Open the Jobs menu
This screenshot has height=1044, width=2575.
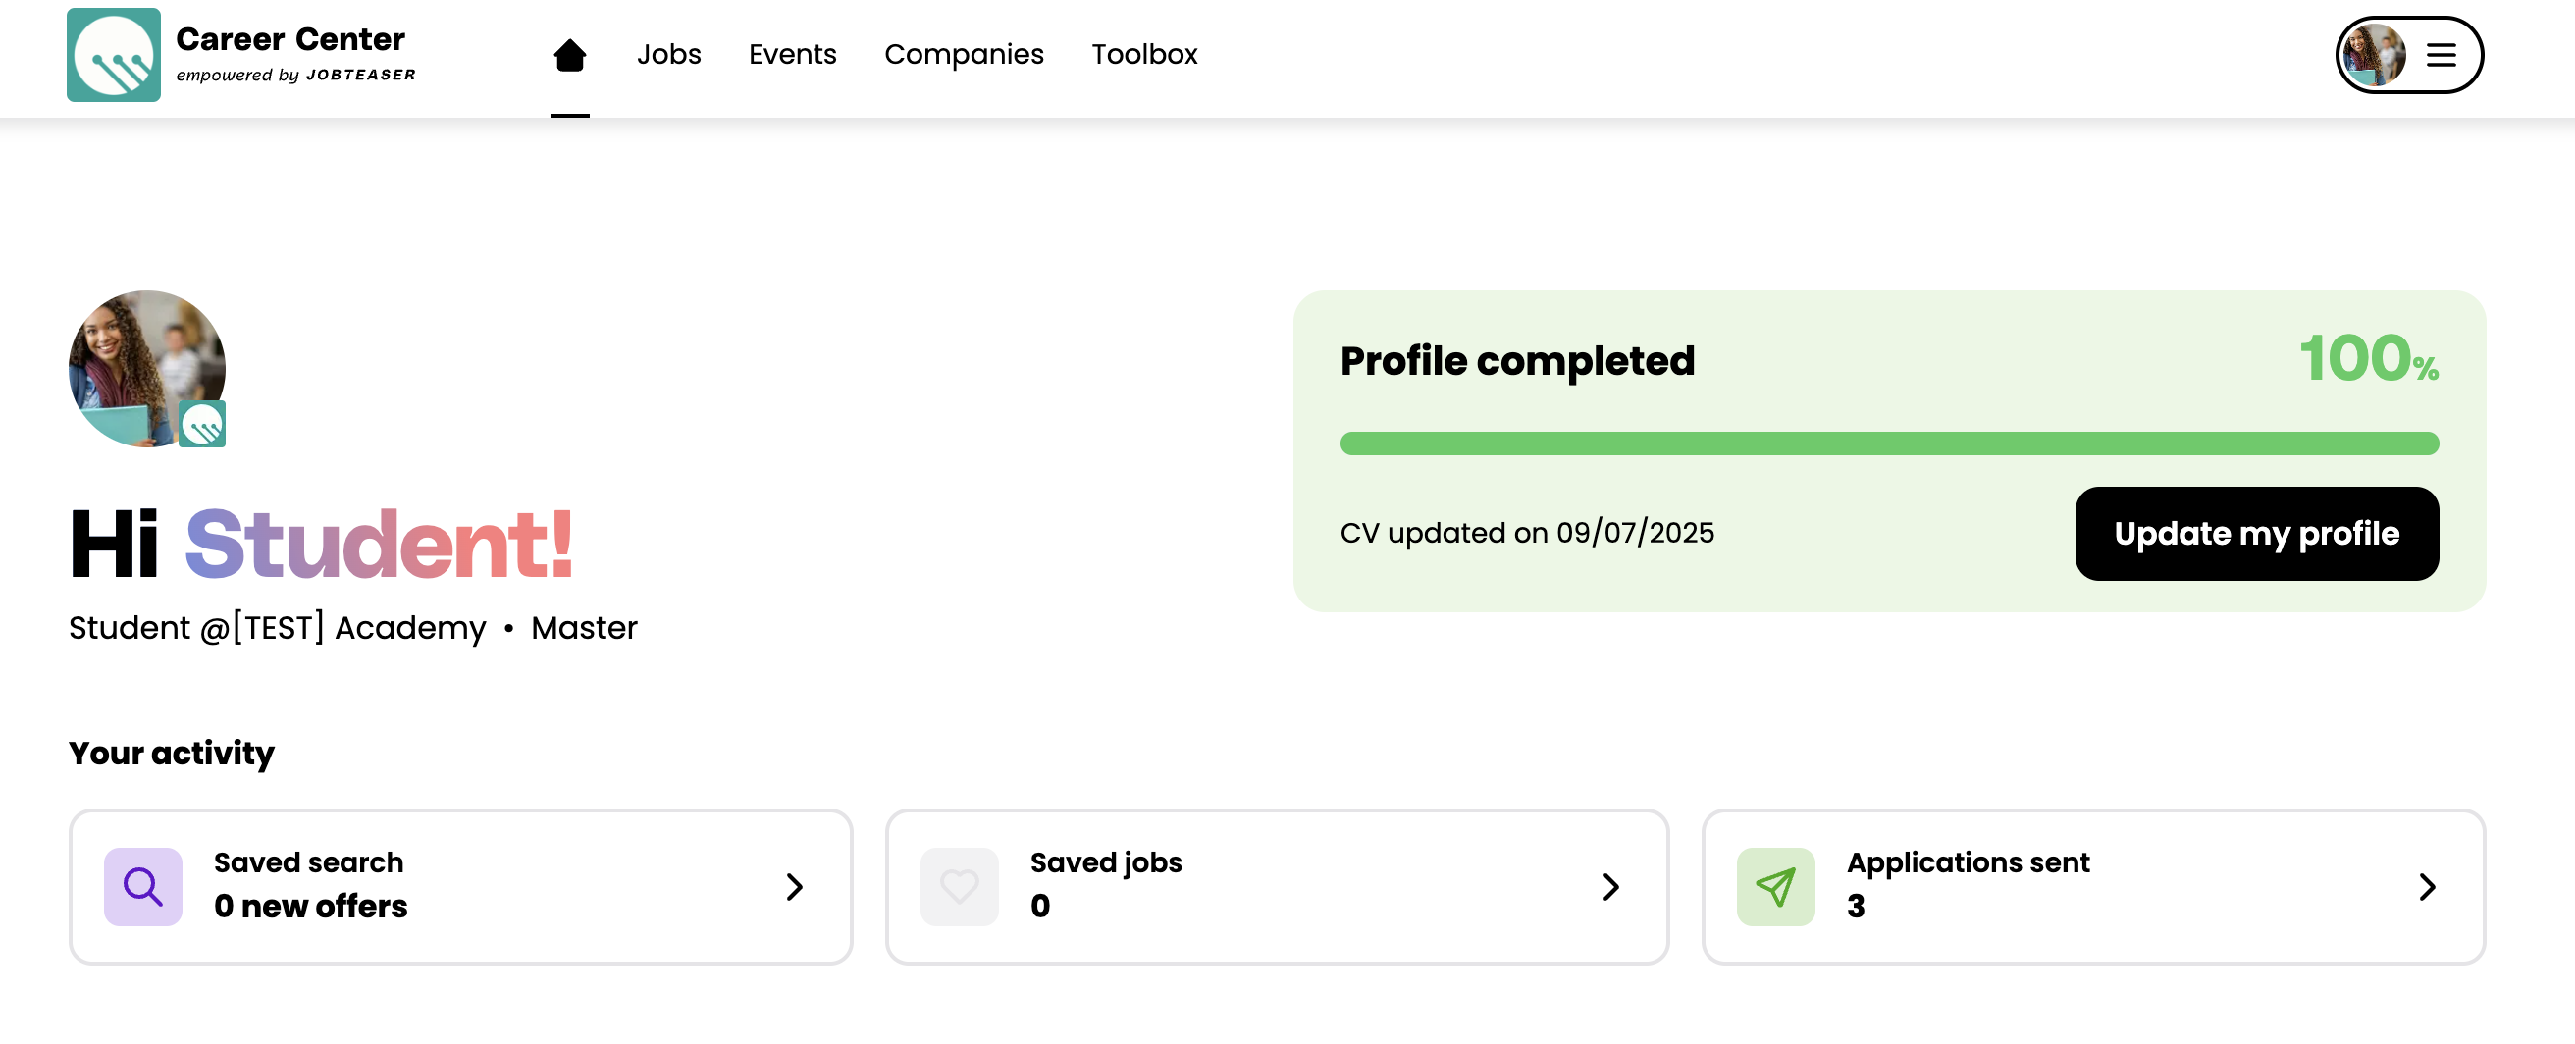click(668, 54)
